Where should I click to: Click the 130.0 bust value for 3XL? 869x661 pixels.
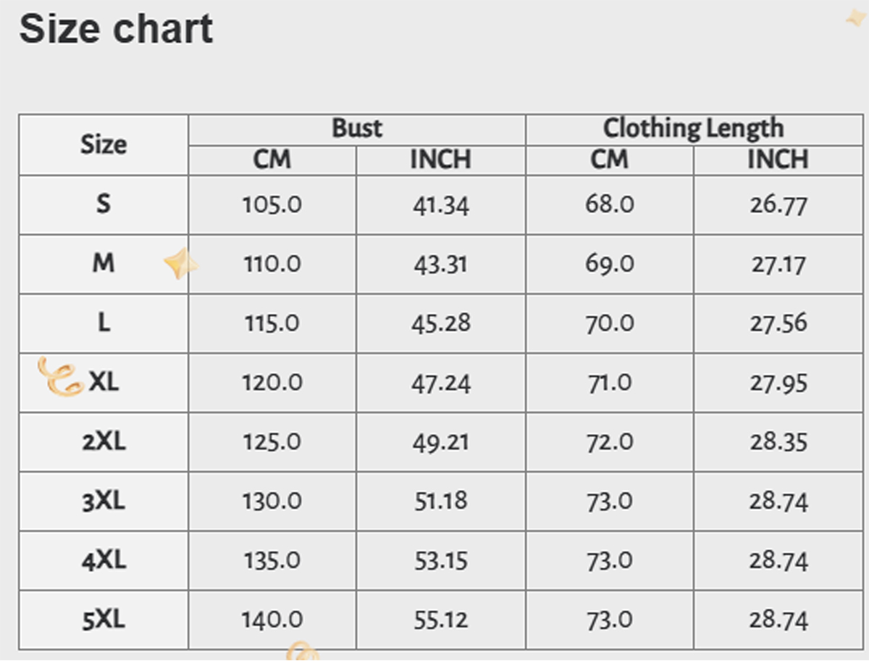[272, 502]
